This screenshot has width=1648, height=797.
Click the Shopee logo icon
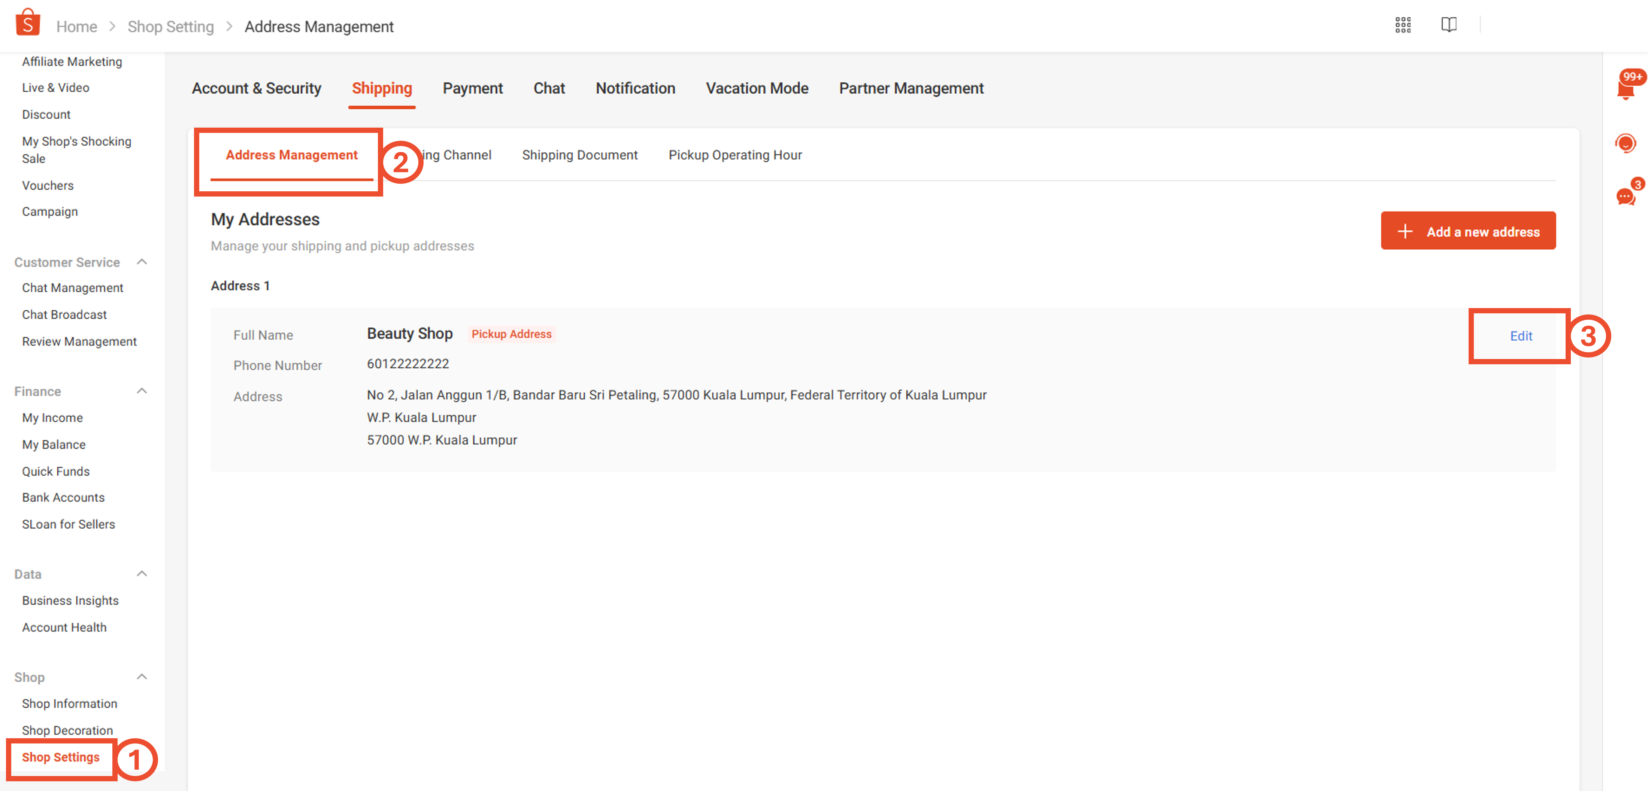click(27, 23)
